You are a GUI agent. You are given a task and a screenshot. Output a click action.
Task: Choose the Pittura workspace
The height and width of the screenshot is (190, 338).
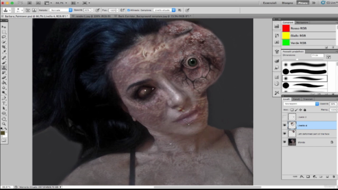pos(303,3)
